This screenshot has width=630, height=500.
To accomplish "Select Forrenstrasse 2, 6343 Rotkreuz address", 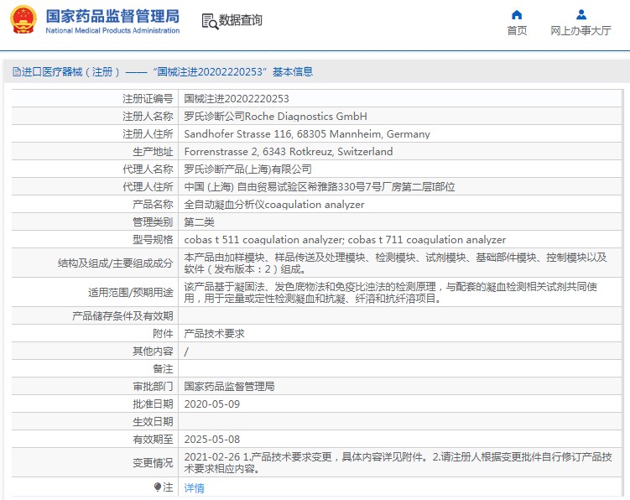I will 289,152.
